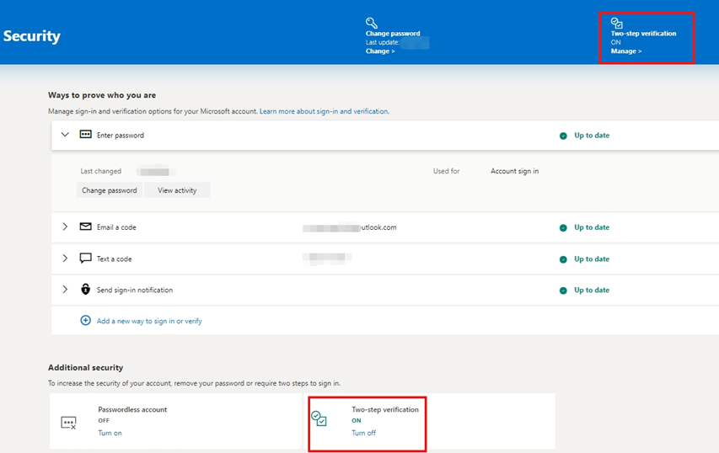Click green check icon in Email a code row
Screen dimensions: 719x453
pyautogui.click(x=563, y=227)
